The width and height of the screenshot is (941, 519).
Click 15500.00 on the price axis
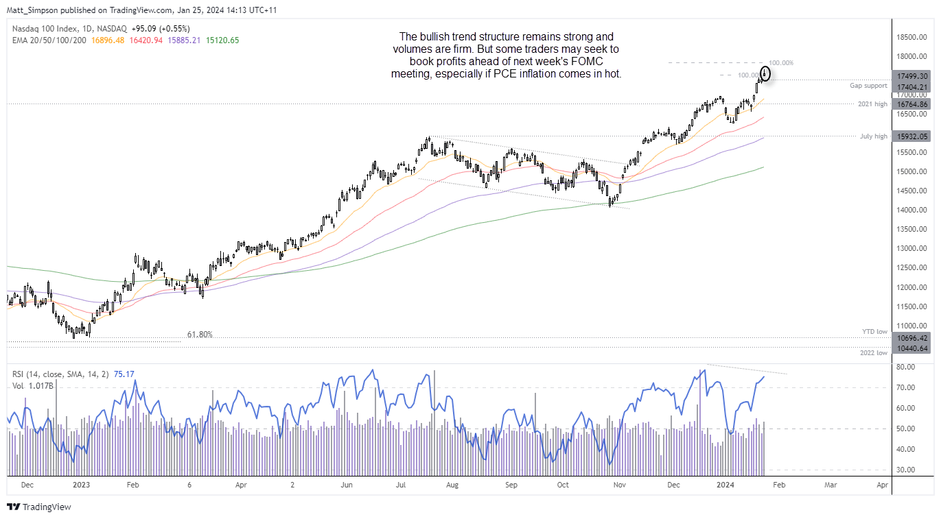pyautogui.click(x=911, y=153)
